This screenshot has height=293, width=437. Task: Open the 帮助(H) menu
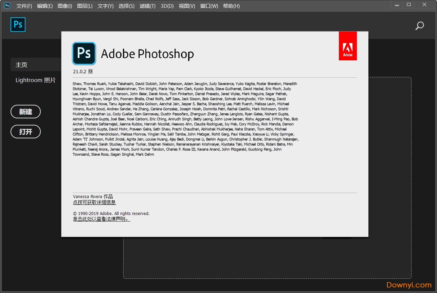(x=231, y=6)
